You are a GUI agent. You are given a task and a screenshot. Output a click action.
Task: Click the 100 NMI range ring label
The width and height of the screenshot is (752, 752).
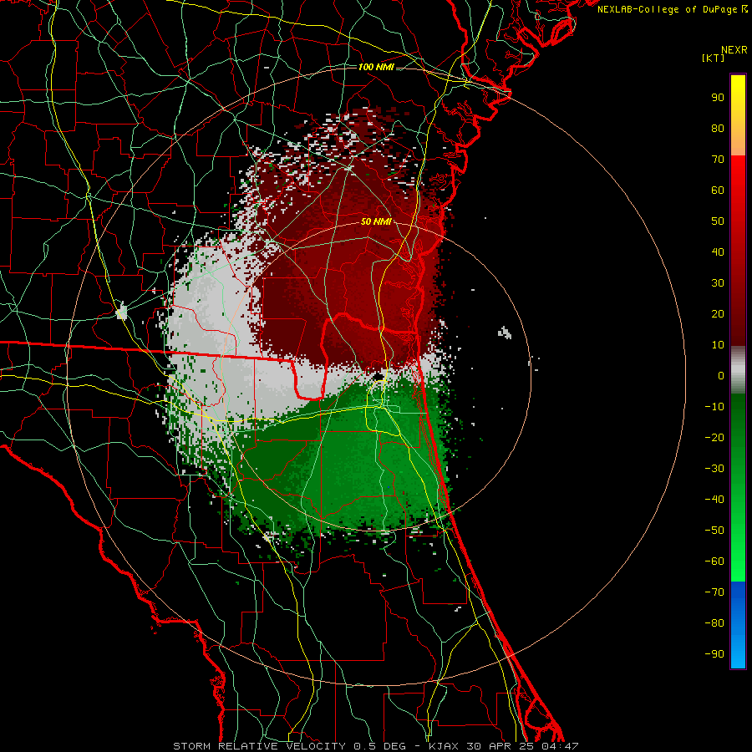376,67
